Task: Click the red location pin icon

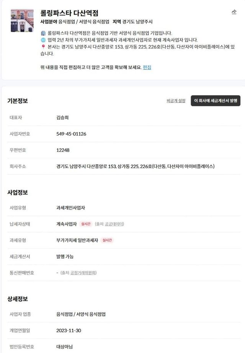Action: point(43,47)
